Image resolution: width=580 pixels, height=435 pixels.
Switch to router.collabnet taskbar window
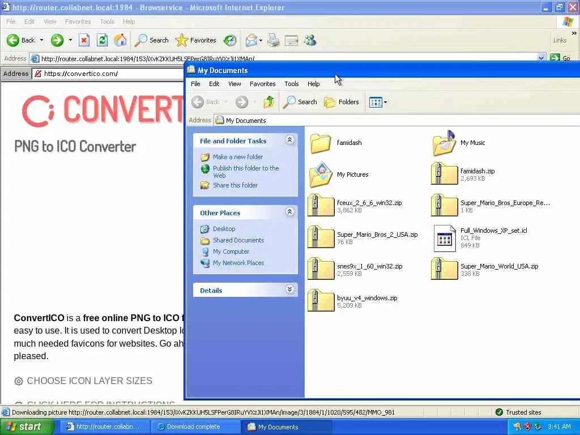pyautogui.click(x=105, y=427)
